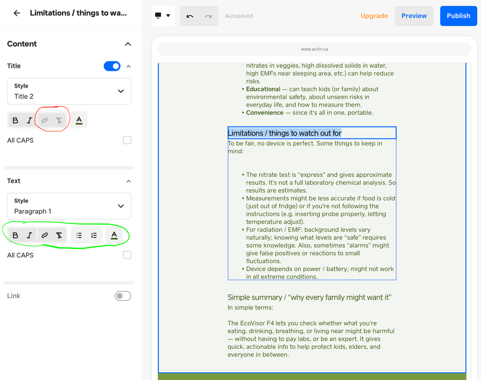Image resolution: width=481 pixels, height=380 pixels.
Task: Check All CAPS under Title section
Action: click(x=127, y=140)
